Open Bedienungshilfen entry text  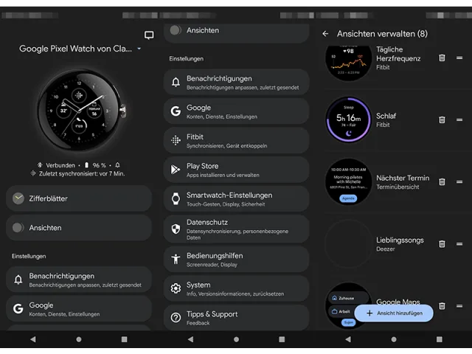click(x=215, y=259)
